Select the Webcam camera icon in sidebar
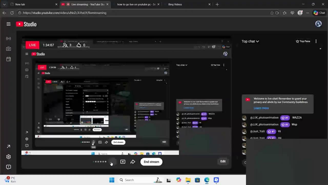 coord(8,49)
